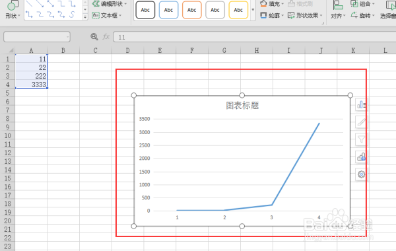396x251 pixels.
Task: Select the curved arrow connector shape
Action: pos(51,15)
